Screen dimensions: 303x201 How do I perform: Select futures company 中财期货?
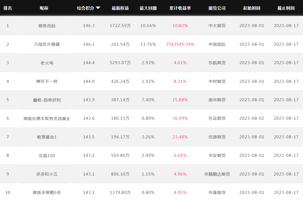pyautogui.click(x=217, y=81)
